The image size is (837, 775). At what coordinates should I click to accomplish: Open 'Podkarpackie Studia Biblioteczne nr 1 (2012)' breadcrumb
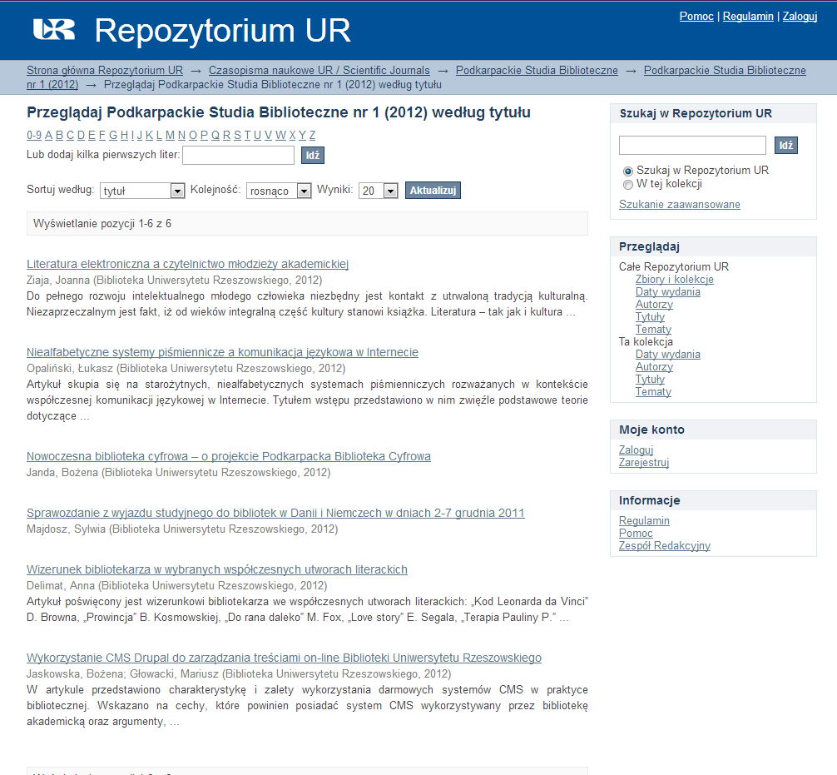tap(725, 71)
